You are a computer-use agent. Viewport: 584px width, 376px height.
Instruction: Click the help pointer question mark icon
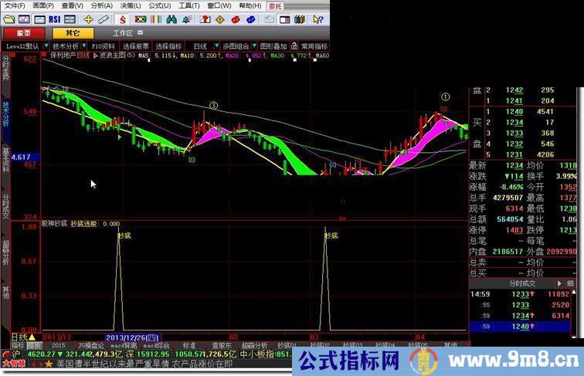[x=318, y=19]
